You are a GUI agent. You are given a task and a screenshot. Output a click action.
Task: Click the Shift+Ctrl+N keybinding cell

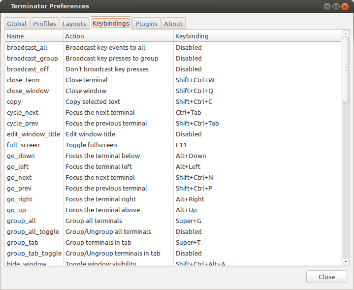pyautogui.click(x=194, y=178)
